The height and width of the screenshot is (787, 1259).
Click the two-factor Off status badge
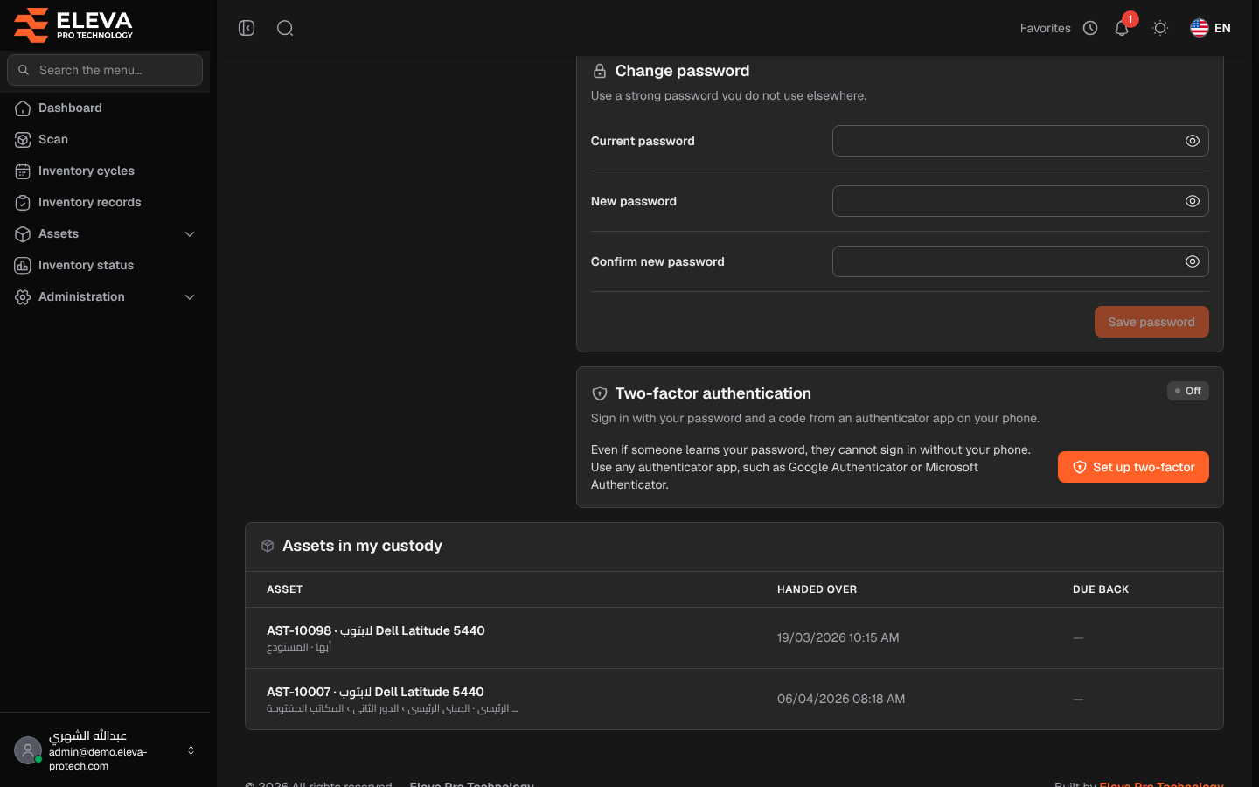(x=1188, y=391)
